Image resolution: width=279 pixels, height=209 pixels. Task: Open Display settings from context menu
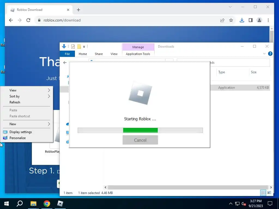(26, 132)
